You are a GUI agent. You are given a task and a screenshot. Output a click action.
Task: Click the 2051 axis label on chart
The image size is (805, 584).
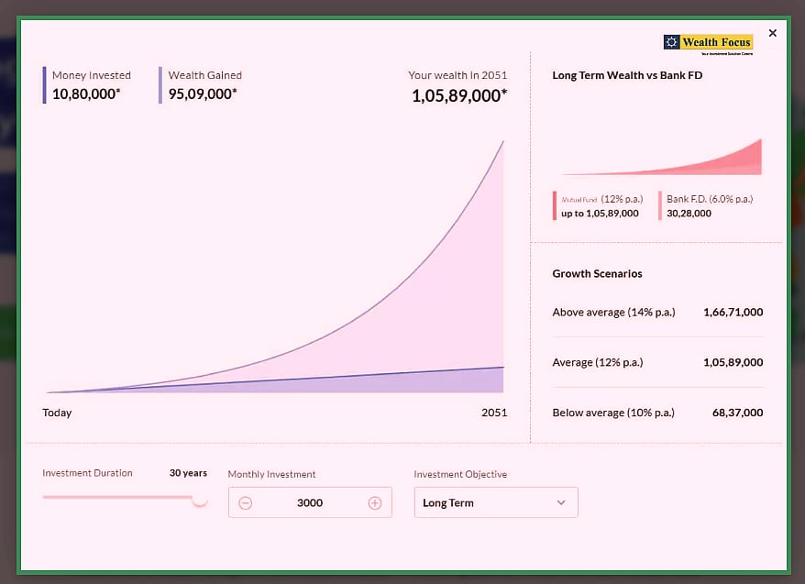[493, 413]
